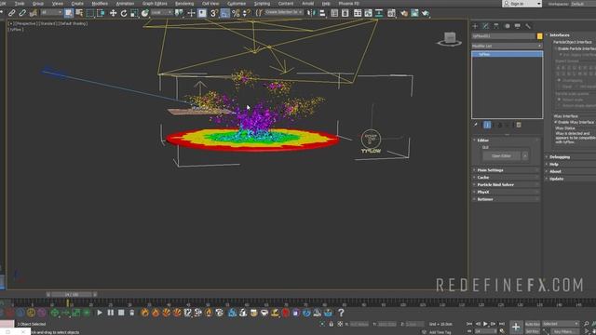Expand the PhysX rollout
The image size is (596, 335).
(506, 192)
